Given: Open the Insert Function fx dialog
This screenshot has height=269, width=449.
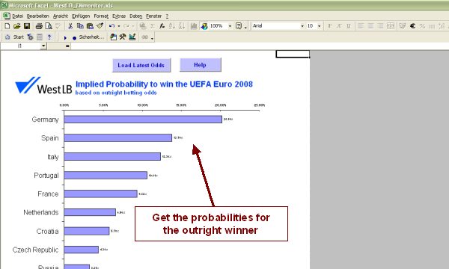Looking at the screenshot, I should (162, 26).
